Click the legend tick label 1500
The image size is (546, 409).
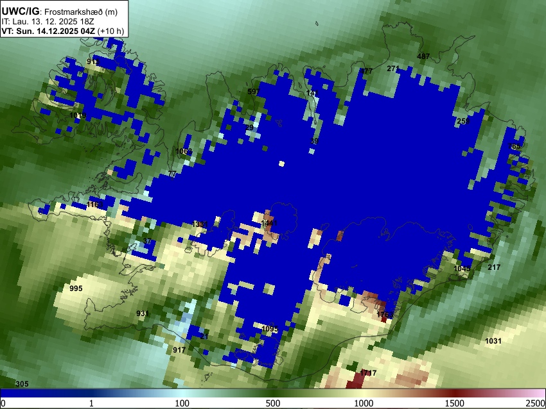pyautogui.click(x=455, y=403)
